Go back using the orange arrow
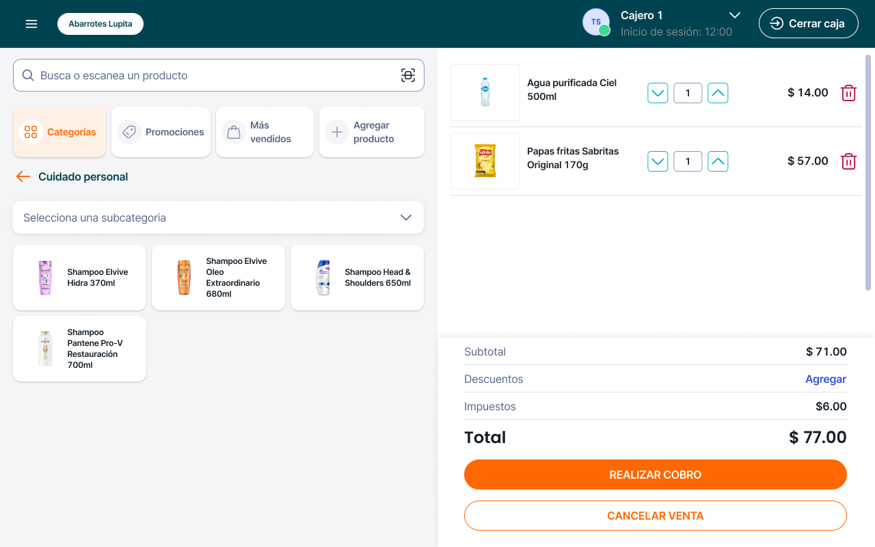The width and height of the screenshot is (875, 547). 23,176
